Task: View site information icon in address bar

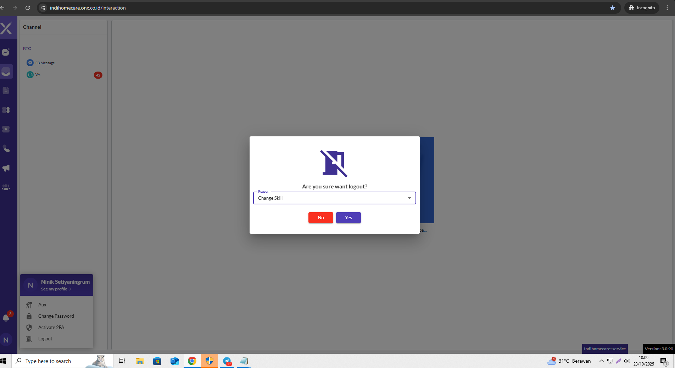Action: coord(43,8)
